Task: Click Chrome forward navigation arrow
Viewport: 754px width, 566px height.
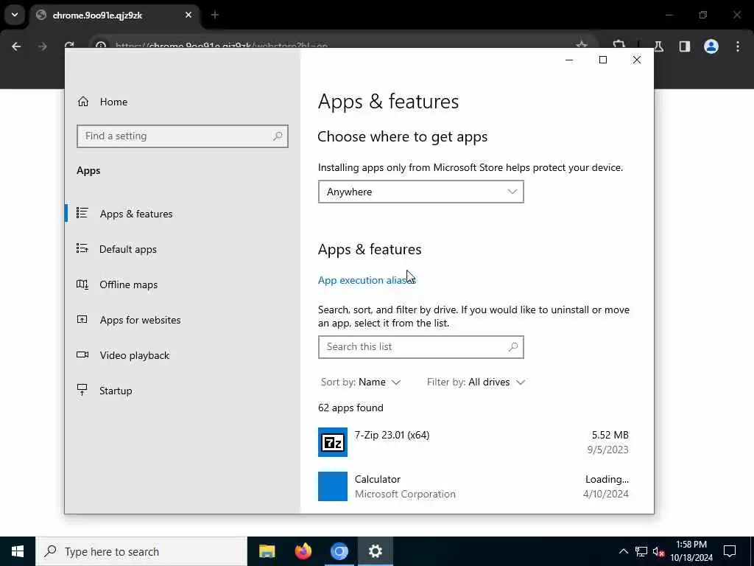Action: pyautogui.click(x=42, y=46)
